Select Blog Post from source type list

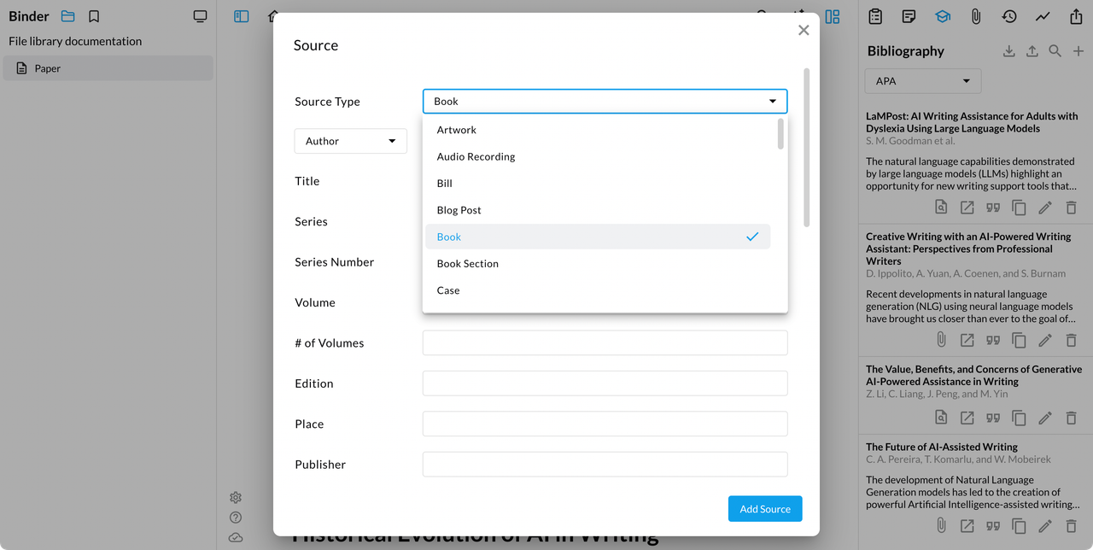click(459, 210)
